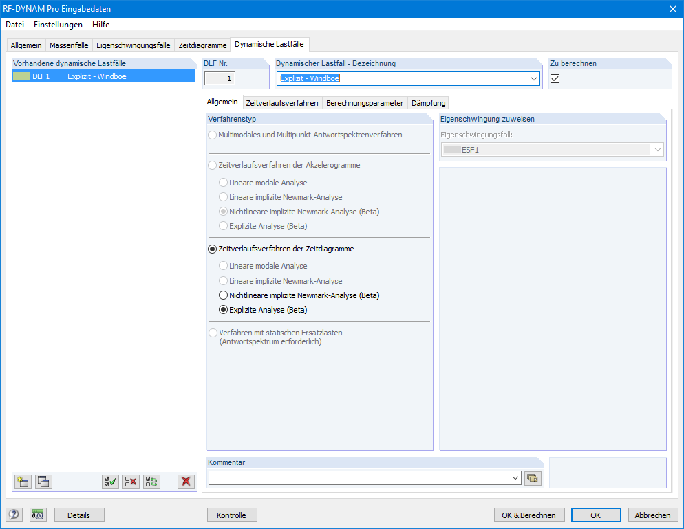Expand the Eigenschwingungsfall ESF1 dropdown
This screenshot has width=684, height=529.
(x=657, y=150)
